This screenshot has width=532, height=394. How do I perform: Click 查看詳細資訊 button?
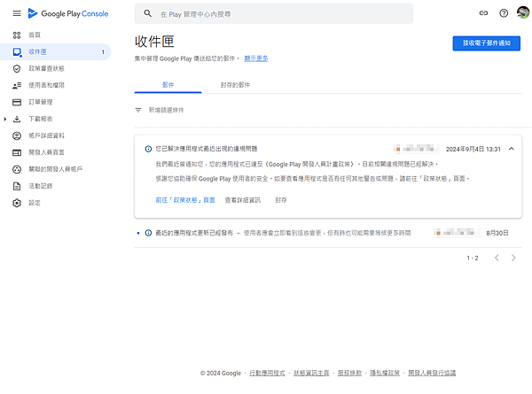(243, 200)
